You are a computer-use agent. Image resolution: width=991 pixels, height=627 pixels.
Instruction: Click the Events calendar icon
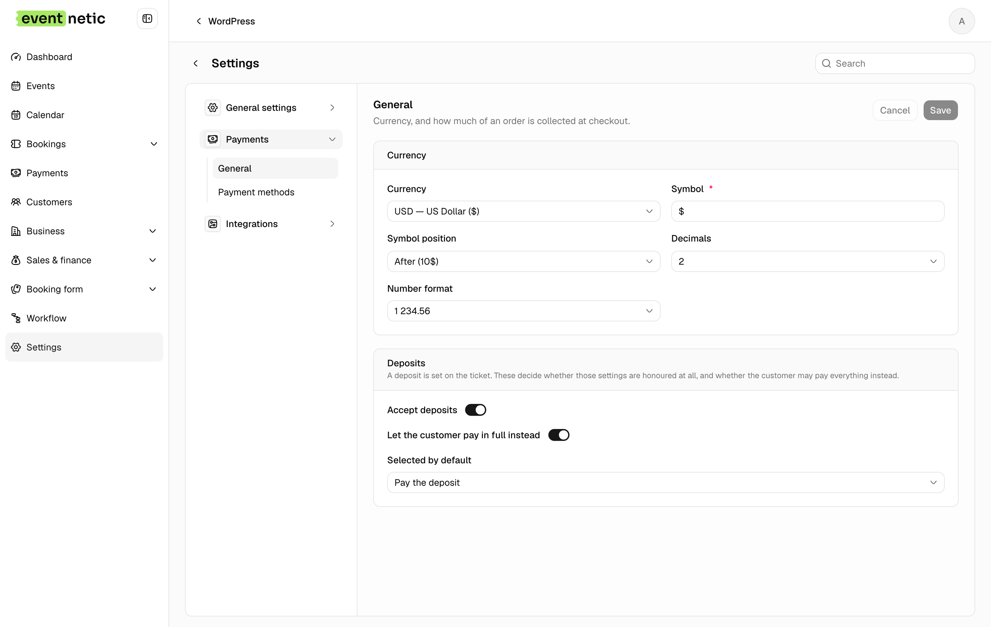pos(16,86)
